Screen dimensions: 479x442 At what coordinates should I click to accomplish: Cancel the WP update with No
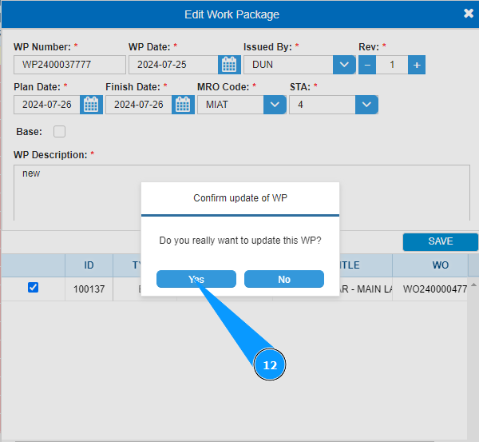tap(284, 279)
